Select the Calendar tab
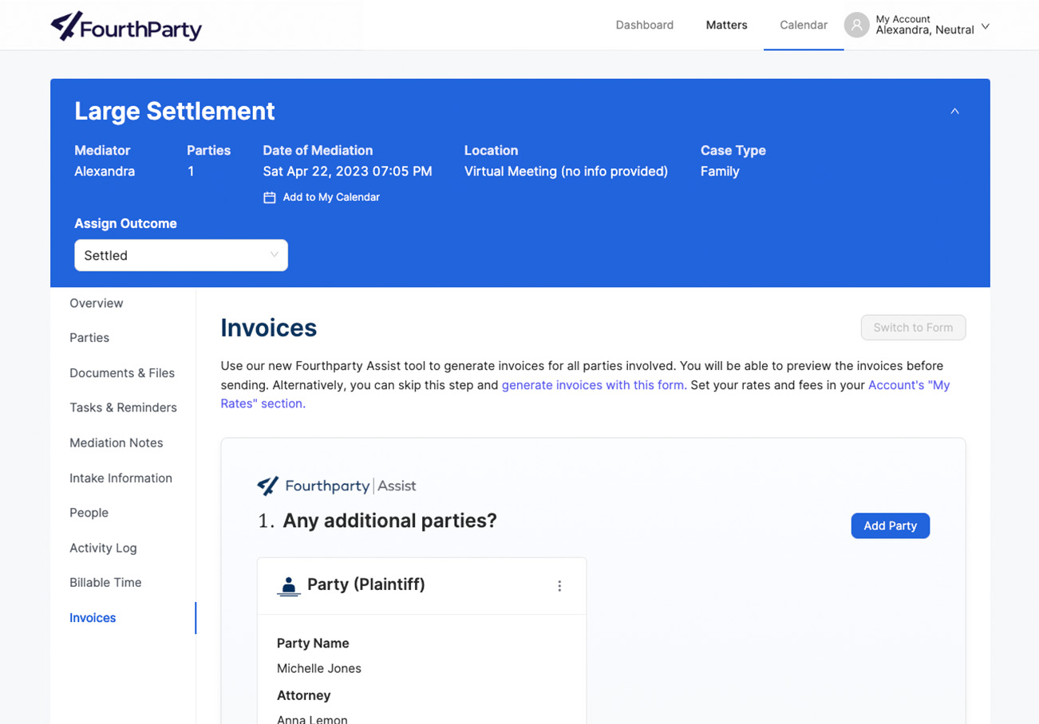The width and height of the screenshot is (1039, 724). 803,25
